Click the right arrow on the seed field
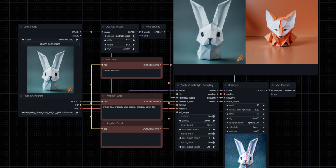Image resolution: width=336 pixels, height=168 pixels. (263, 105)
